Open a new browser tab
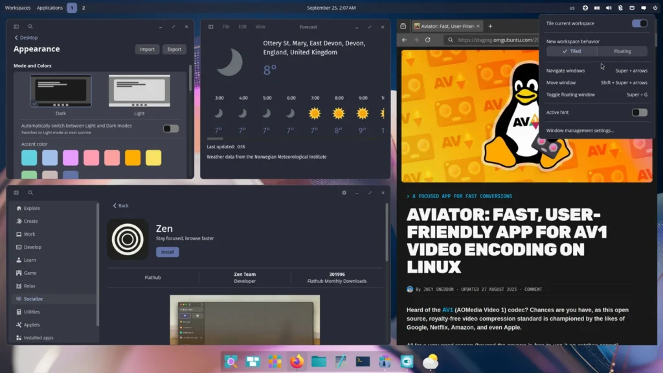 [x=490, y=27]
